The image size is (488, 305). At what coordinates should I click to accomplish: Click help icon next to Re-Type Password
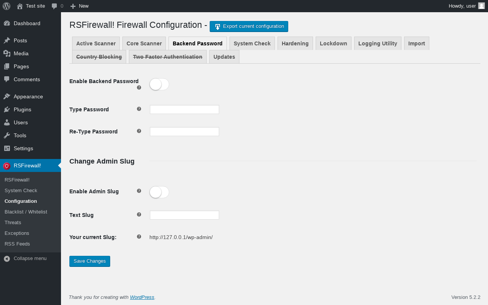click(x=139, y=131)
